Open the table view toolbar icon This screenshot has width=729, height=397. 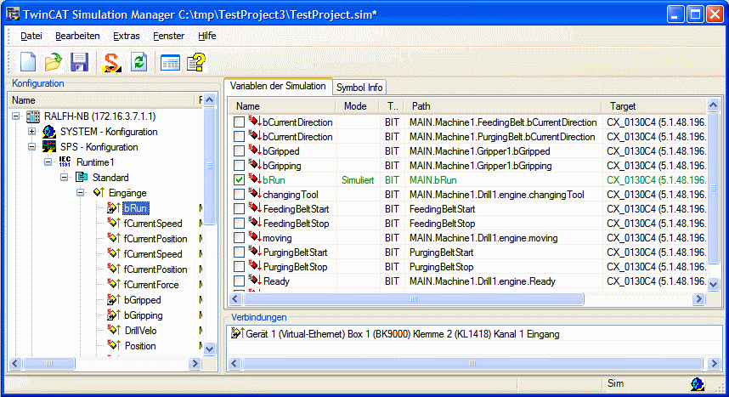(170, 62)
